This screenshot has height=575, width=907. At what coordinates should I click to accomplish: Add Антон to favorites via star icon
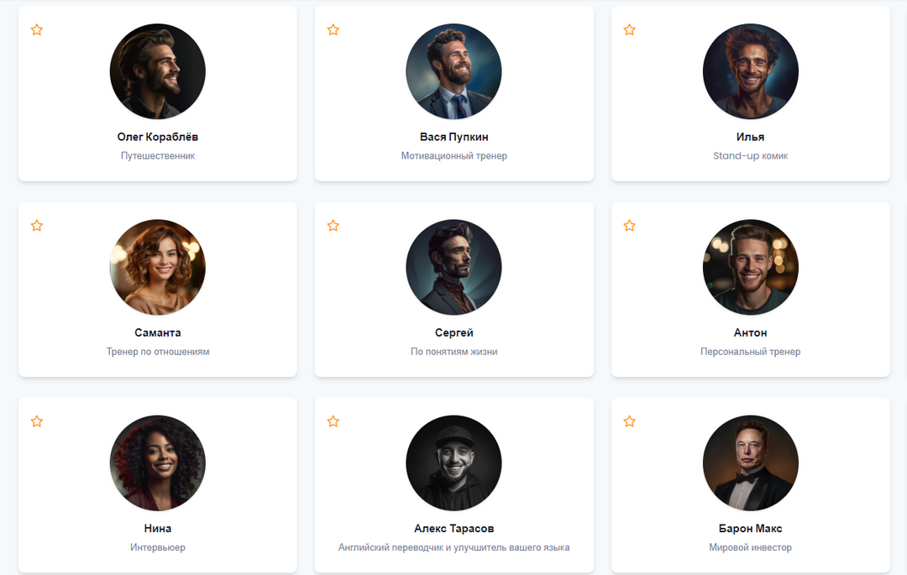(630, 226)
